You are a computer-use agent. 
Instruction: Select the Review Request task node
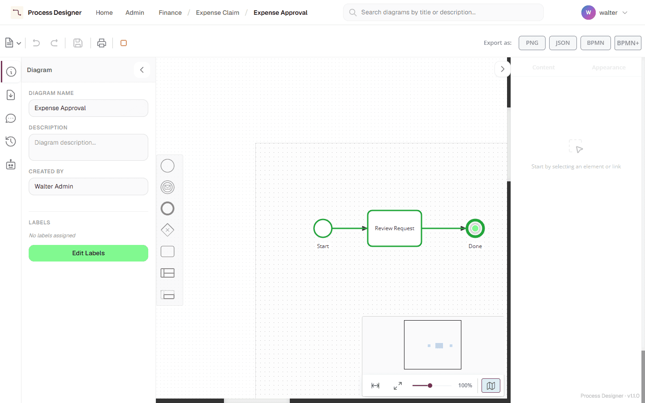[x=395, y=228]
